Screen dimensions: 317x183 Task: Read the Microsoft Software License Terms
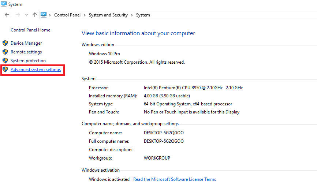pyautogui.click(x=175, y=179)
